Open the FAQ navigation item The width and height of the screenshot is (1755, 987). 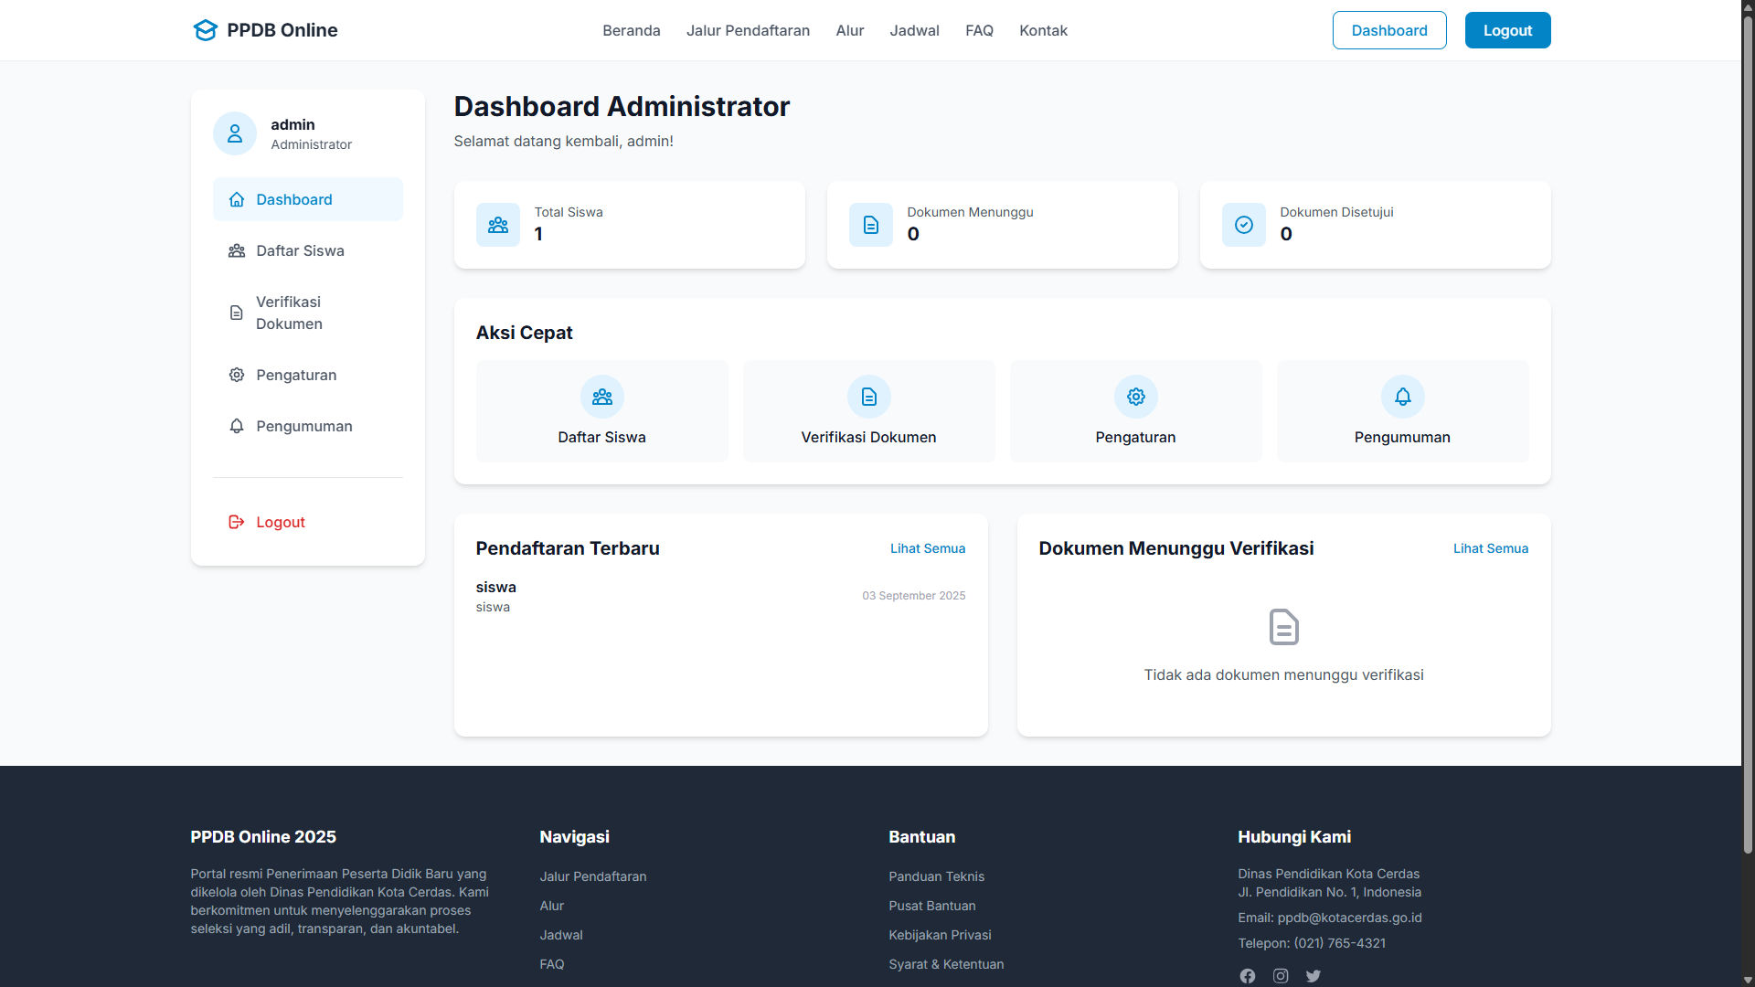click(979, 30)
